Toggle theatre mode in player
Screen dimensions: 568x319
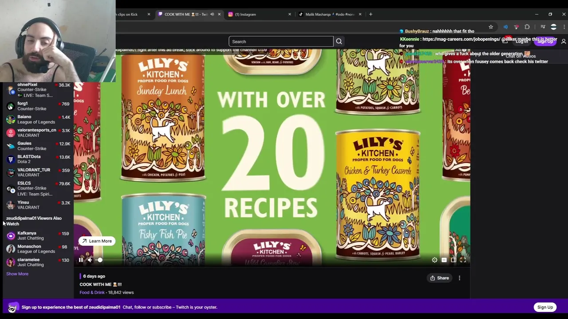coord(453,260)
